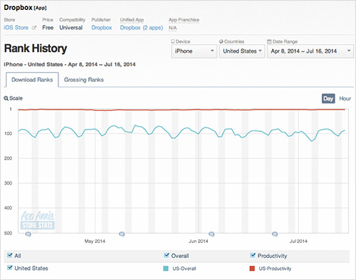Click the Universal compatibility value
356x280 pixels.
(x=71, y=28)
